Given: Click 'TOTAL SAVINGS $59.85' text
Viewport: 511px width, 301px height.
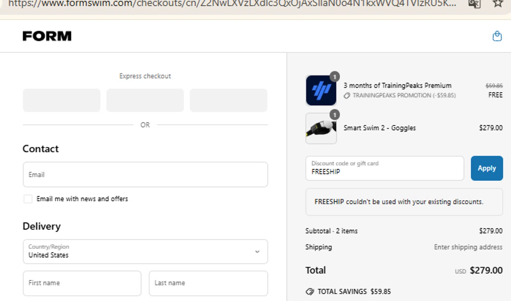Looking at the screenshot, I should [354, 291].
